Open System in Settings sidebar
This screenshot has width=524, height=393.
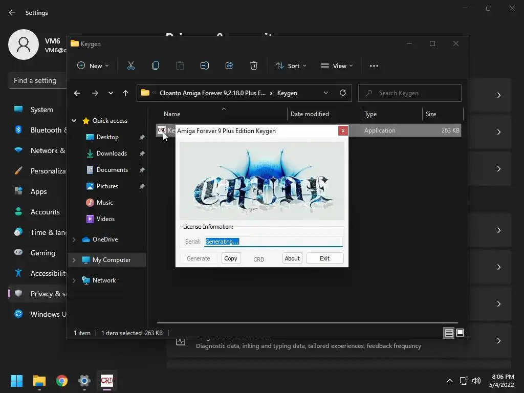(37, 110)
